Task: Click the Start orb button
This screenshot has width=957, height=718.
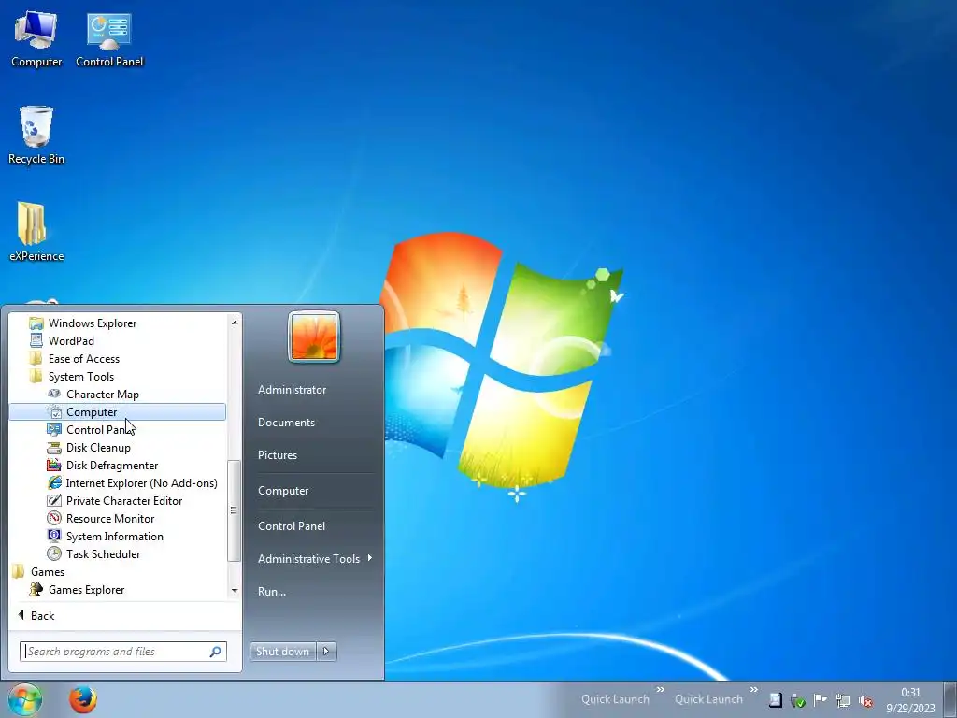Action: click(25, 699)
